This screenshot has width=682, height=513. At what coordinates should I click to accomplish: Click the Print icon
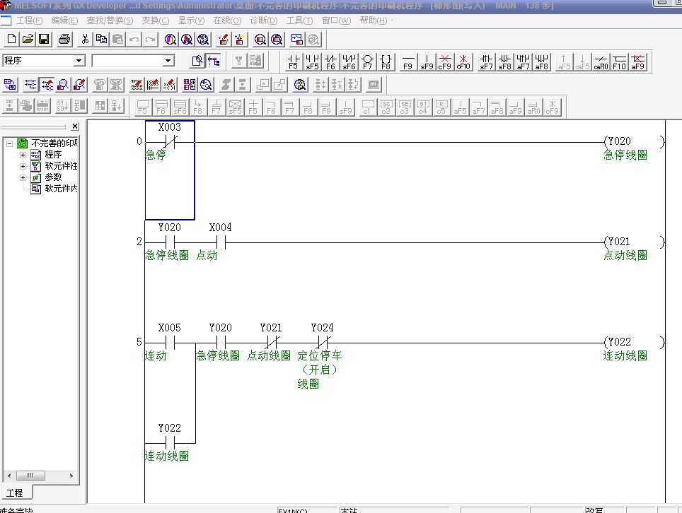[x=64, y=39]
